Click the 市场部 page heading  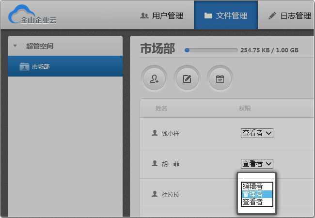(x=157, y=48)
